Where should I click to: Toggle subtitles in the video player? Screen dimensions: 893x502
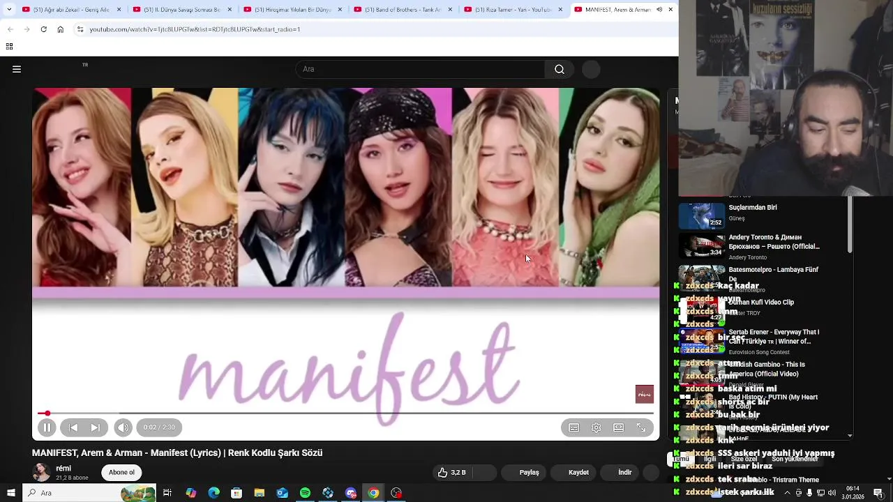pyautogui.click(x=573, y=427)
